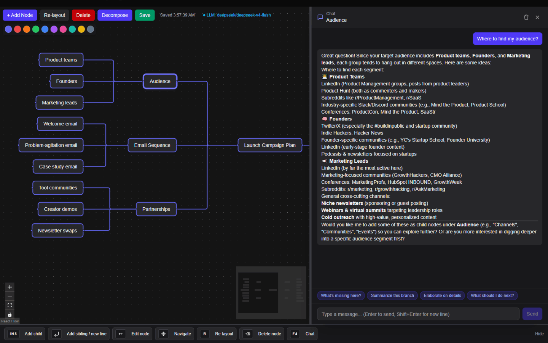Click the 'What's missing here?' suggestion chip
548x343 pixels.
(x=341, y=296)
